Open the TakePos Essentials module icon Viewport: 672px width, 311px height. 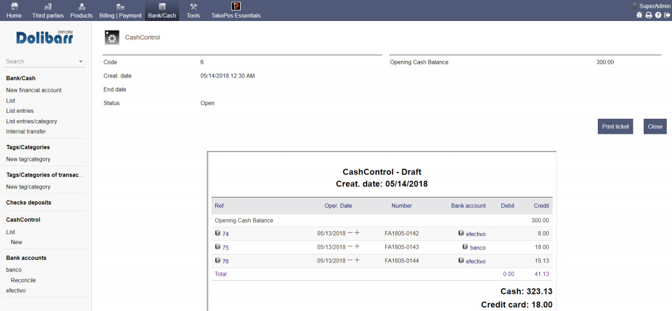coord(236,7)
